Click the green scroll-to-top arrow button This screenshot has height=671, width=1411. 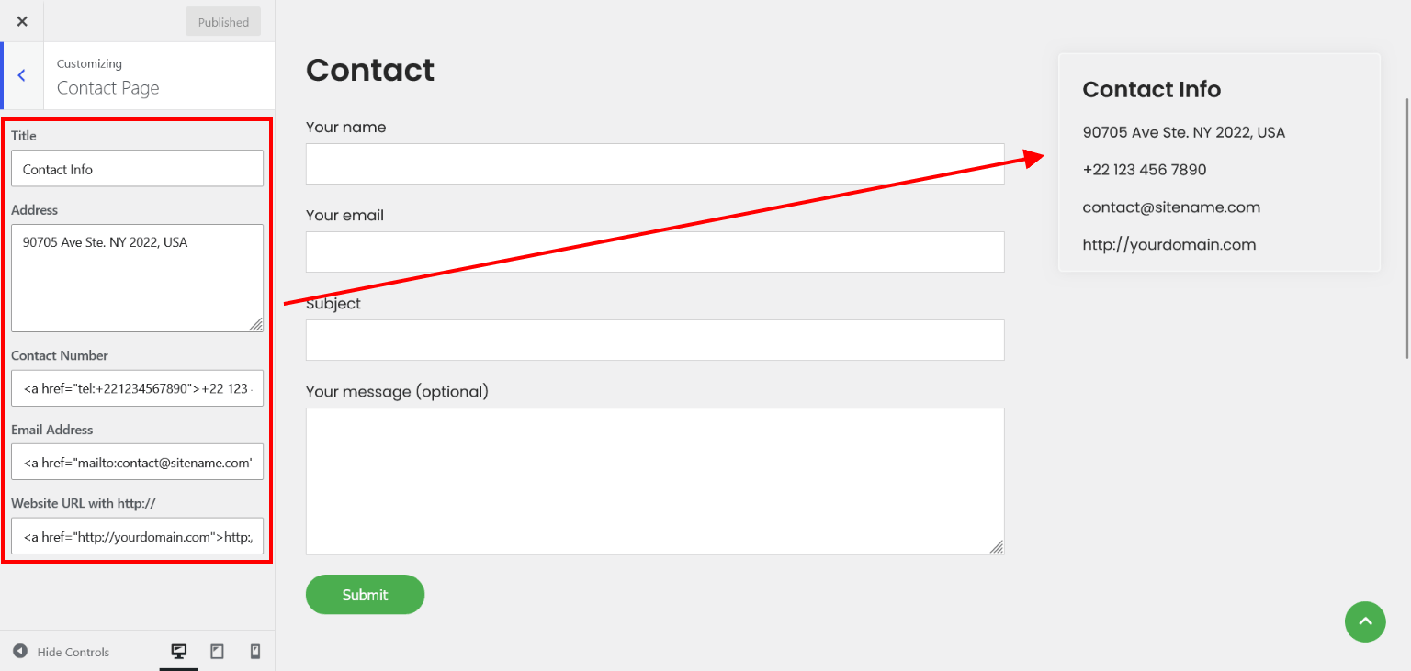tap(1365, 621)
